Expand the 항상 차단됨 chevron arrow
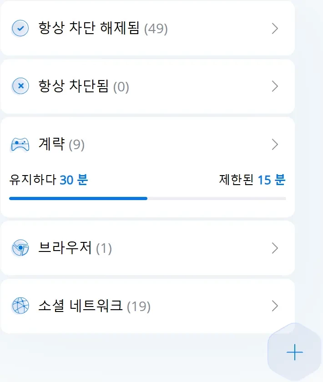The height and width of the screenshot is (382, 323). [x=274, y=86]
